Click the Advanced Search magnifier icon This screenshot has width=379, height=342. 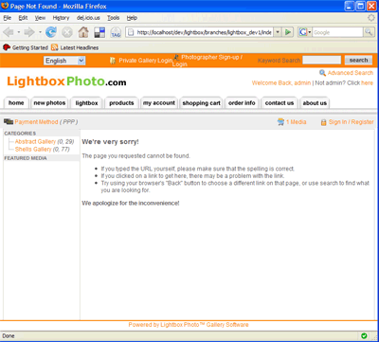point(322,73)
